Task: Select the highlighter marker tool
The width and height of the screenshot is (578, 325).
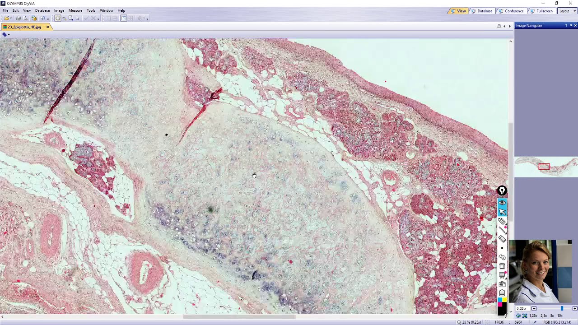Action: coord(502,221)
